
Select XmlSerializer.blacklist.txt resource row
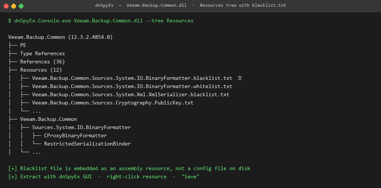[x=130, y=95]
